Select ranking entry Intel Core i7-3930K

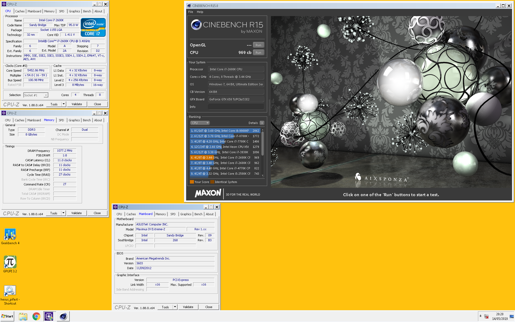[x=225, y=152]
